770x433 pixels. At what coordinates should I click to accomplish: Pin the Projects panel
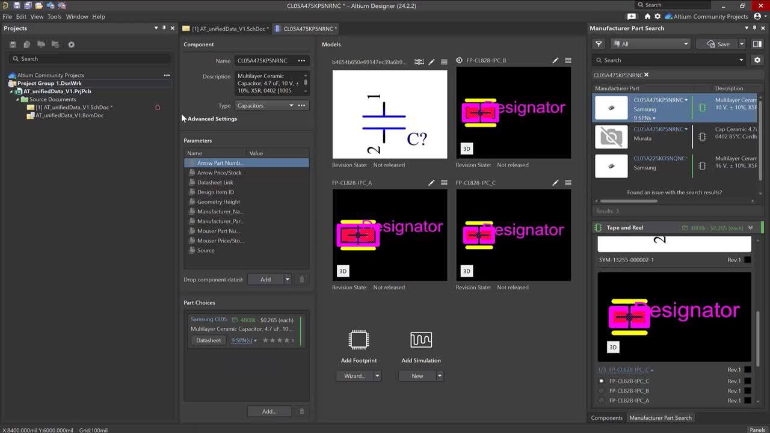164,28
